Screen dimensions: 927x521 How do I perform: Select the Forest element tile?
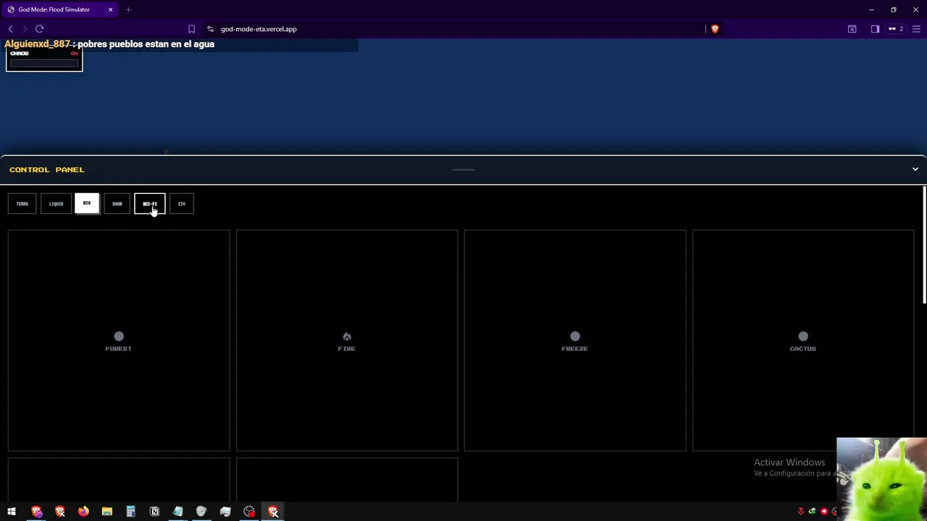119,341
